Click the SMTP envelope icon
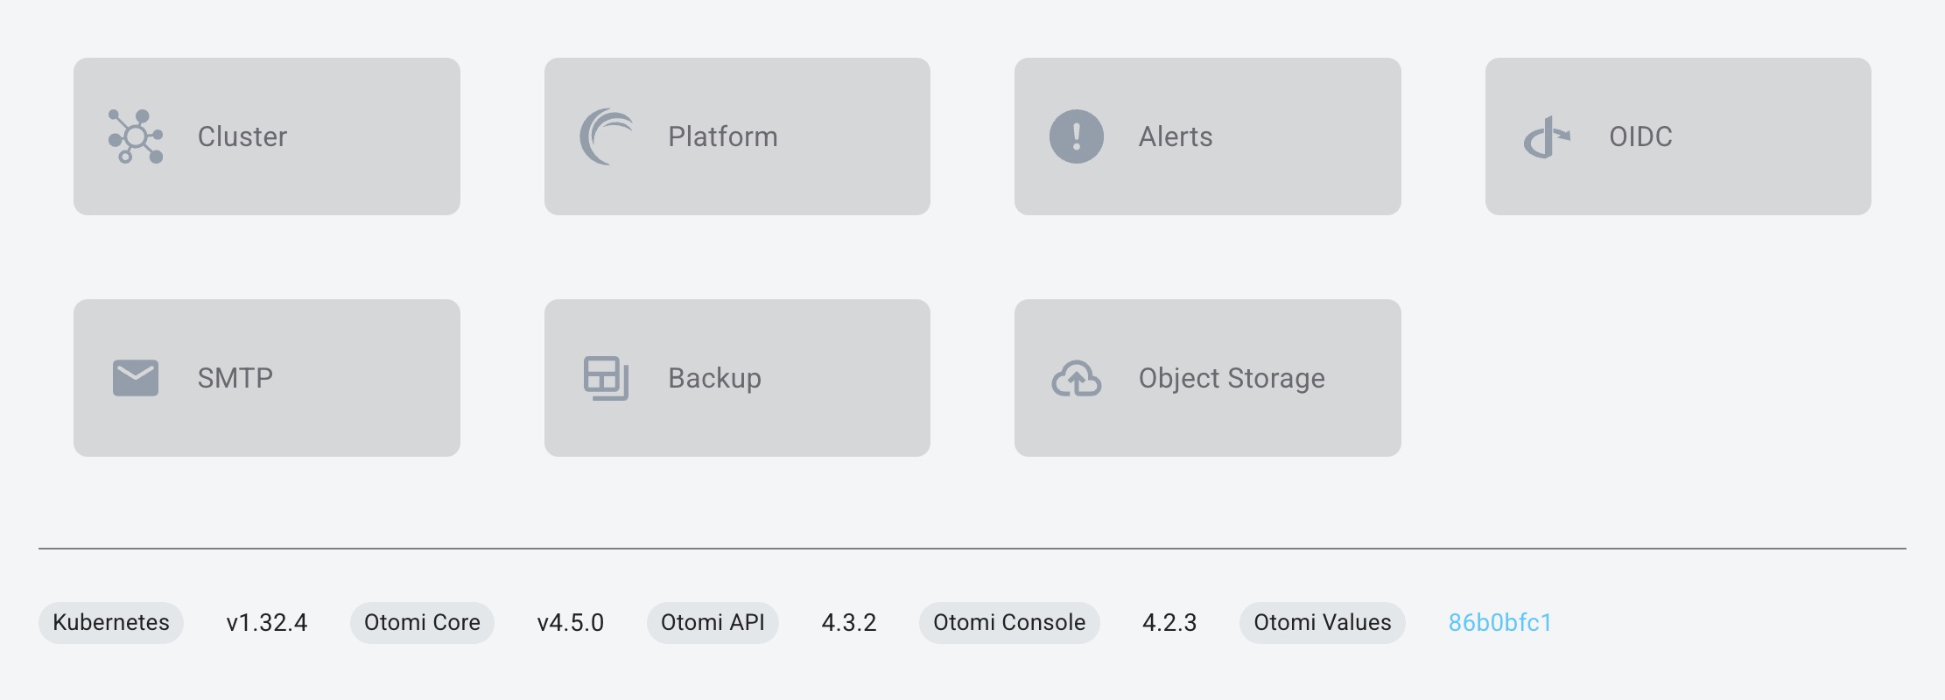This screenshot has width=1945, height=700. point(136,378)
